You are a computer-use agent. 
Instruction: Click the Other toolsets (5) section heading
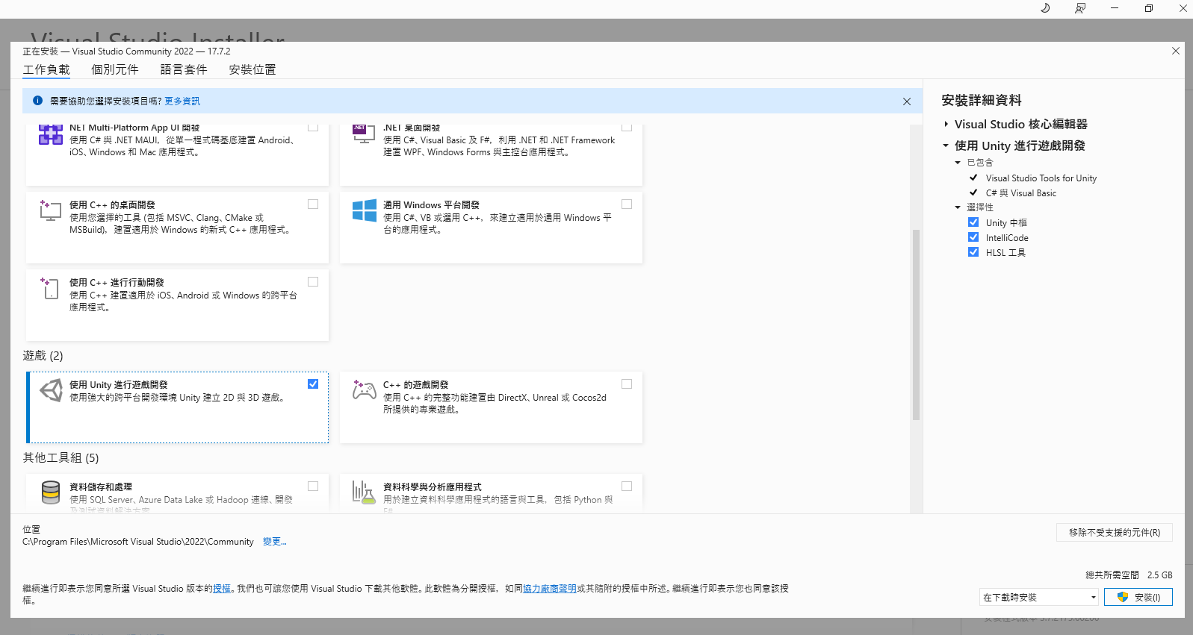(x=61, y=458)
